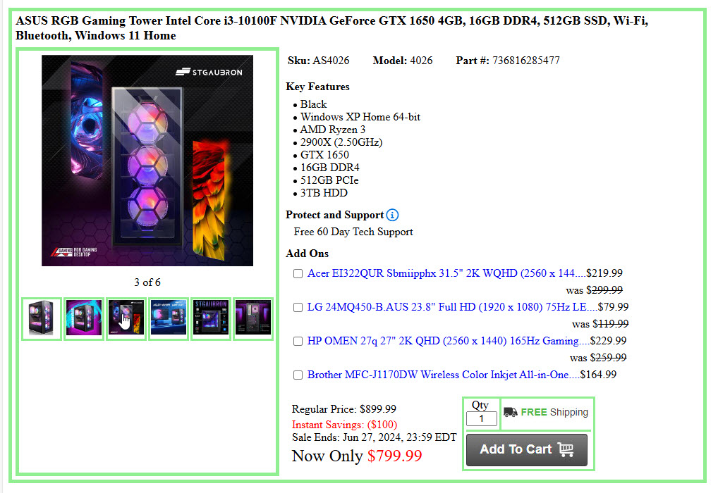Select the fifth thumbnail with STGAUBRON specs
This screenshot has width=718, height=493.
pos(211,318)
